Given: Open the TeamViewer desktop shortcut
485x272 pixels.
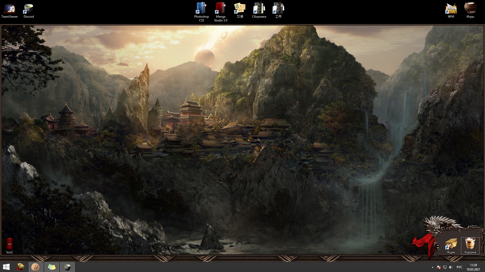Looking at the screenshot, I should (9, 11).
